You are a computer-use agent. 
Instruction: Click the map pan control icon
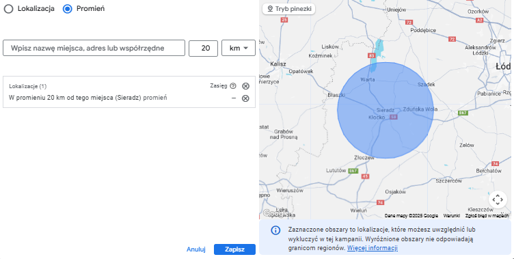(498, 200)
